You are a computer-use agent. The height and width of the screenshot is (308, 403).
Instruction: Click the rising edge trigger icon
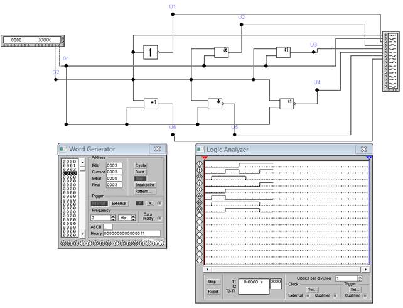click(141, 203)
